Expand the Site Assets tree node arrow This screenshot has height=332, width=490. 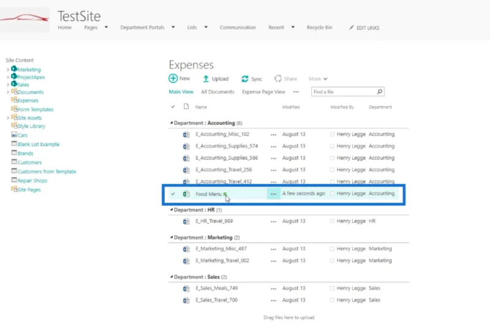click(8, 118)
